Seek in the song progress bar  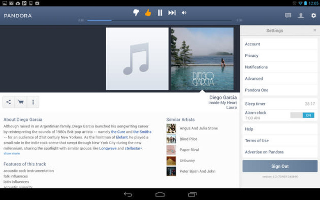[x=159, y=20]
